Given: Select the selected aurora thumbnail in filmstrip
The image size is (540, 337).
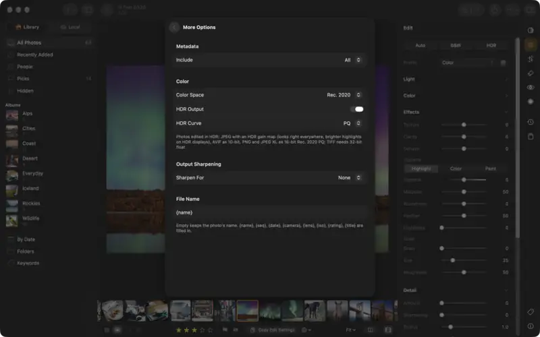Looking at the screenshot, I should point(247,311).
